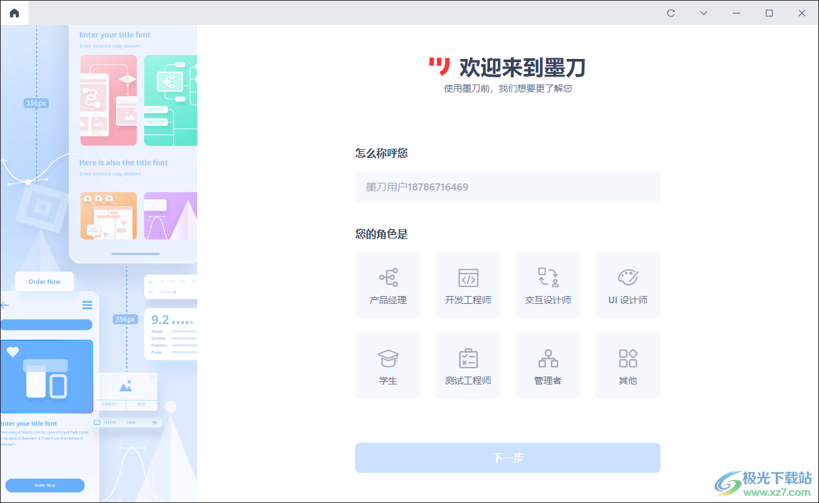Click the 其他 grid icon
This screenshot has width=819, height=503.
click(x=628, y=356)
